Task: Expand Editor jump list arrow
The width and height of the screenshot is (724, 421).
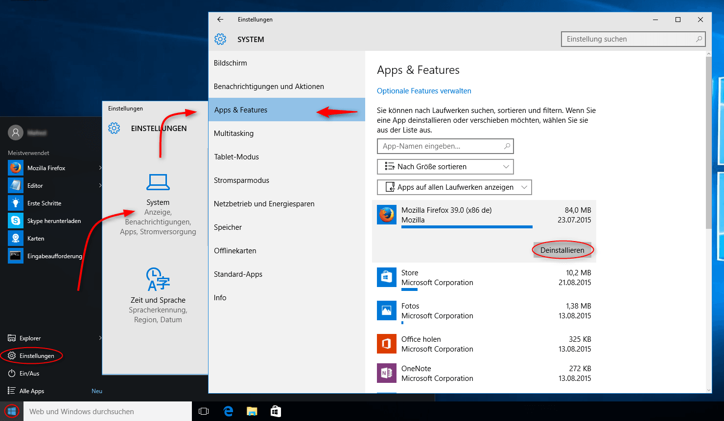Action: (100, 185)
